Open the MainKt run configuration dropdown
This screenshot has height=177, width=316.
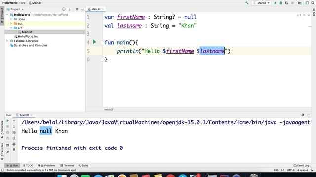point(261,3)
